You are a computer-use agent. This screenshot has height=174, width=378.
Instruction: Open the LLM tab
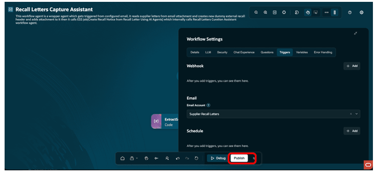point(208,52)
